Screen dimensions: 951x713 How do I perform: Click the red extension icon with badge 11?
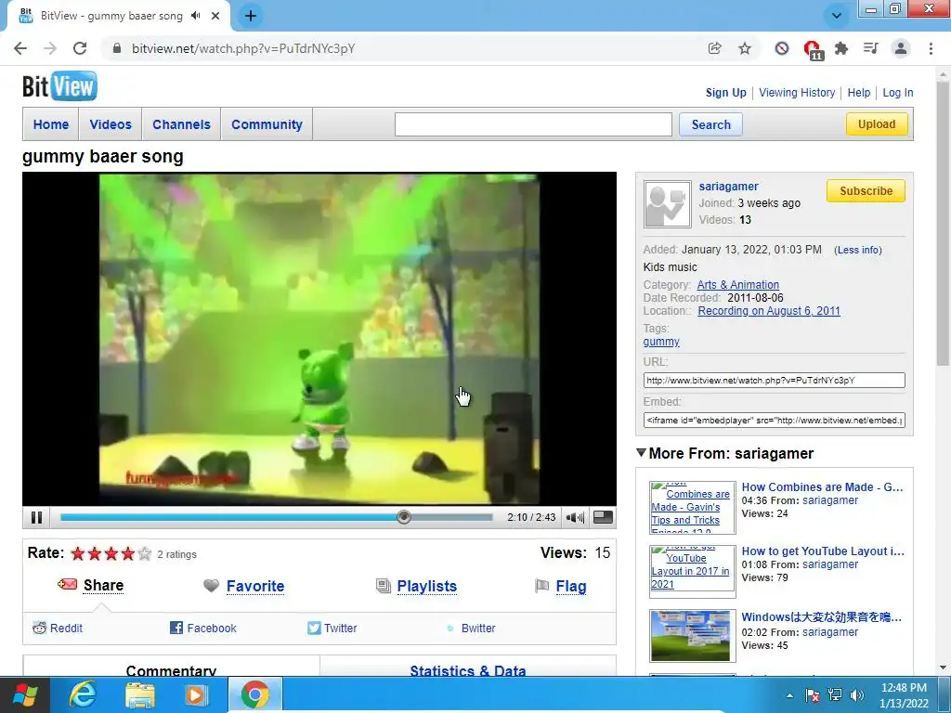(812, 50)
